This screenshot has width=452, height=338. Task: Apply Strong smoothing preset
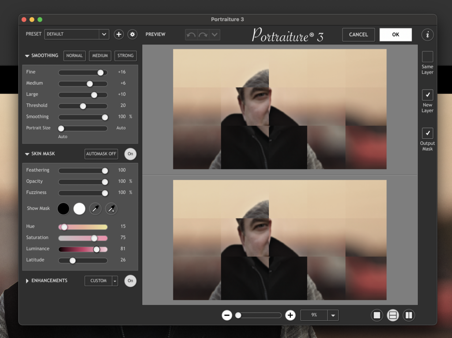tap(125, 56)
